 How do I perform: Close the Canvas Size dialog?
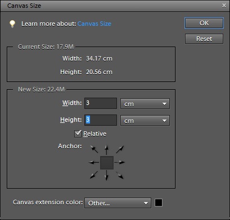[224, 6]
